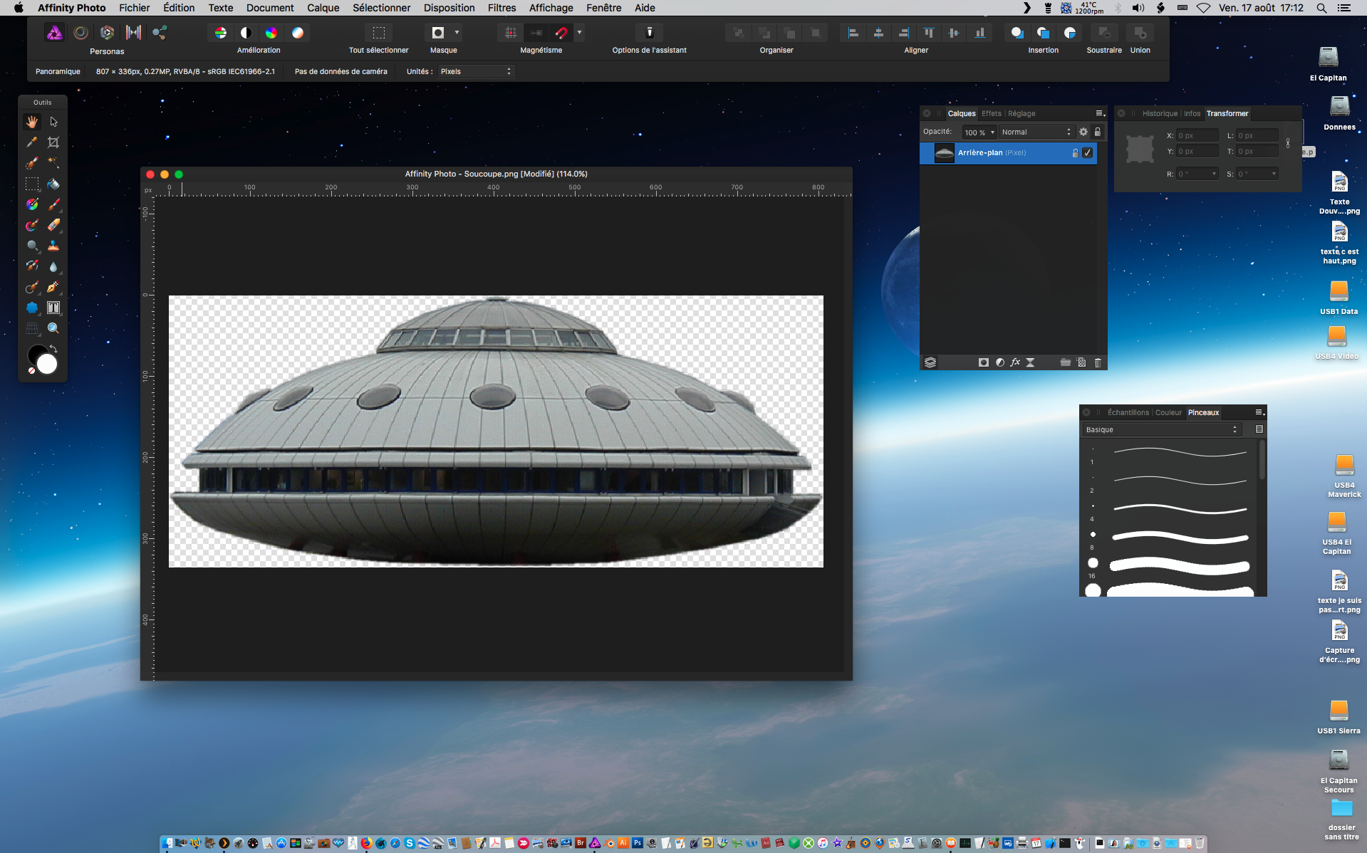Click the X position input field

click(1196, 135)
